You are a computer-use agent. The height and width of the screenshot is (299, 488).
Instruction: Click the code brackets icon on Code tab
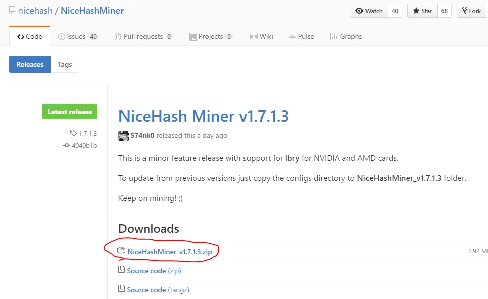21,37
